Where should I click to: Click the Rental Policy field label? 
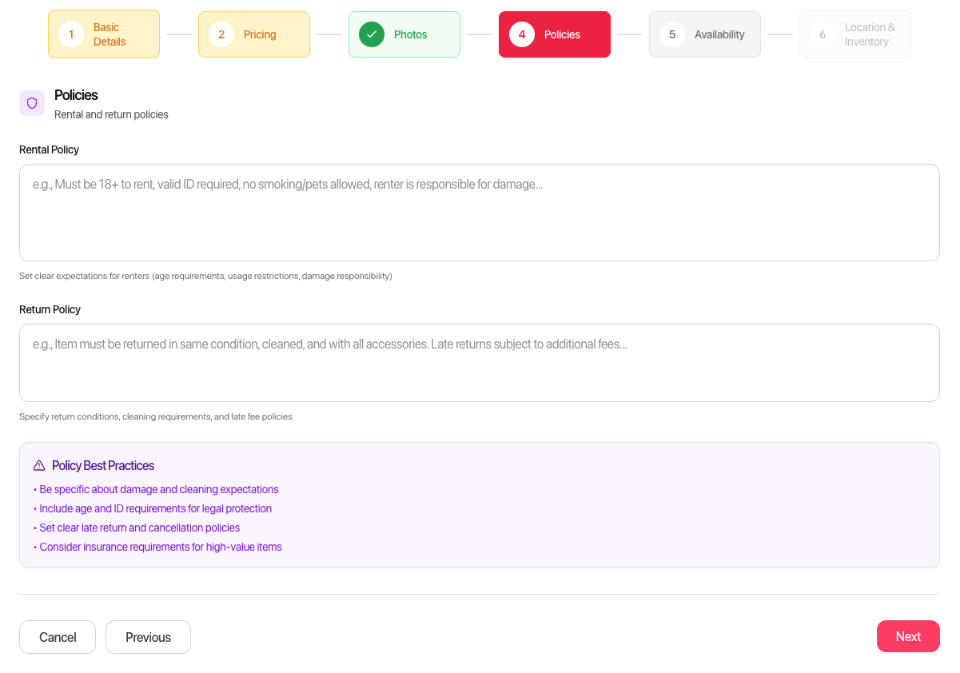click(49, 149)
